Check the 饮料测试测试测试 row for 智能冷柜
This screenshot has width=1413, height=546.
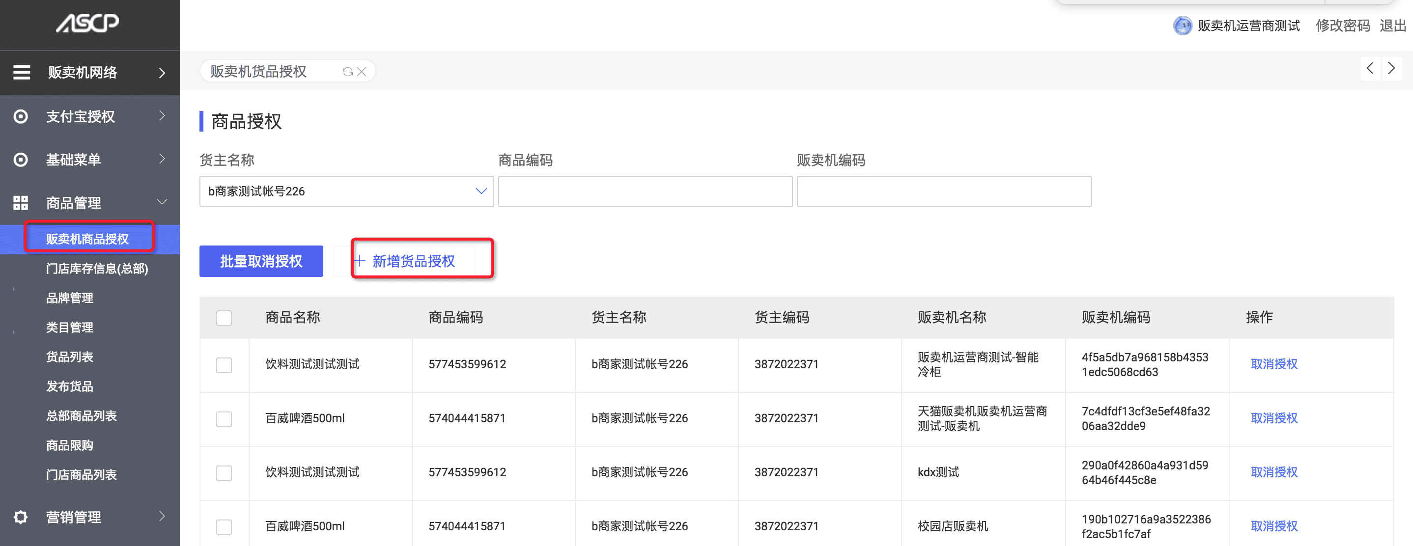pyautogui.click(x=224, y=365)
